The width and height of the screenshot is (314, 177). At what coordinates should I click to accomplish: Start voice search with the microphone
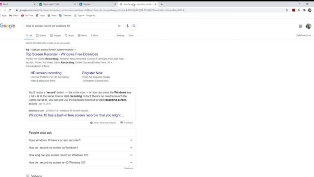(x=127, y=26)
